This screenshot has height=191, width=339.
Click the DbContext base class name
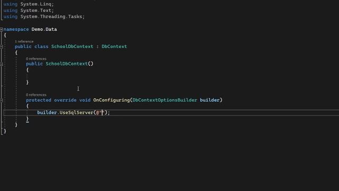pyautogui.click(x=114, y=47)
